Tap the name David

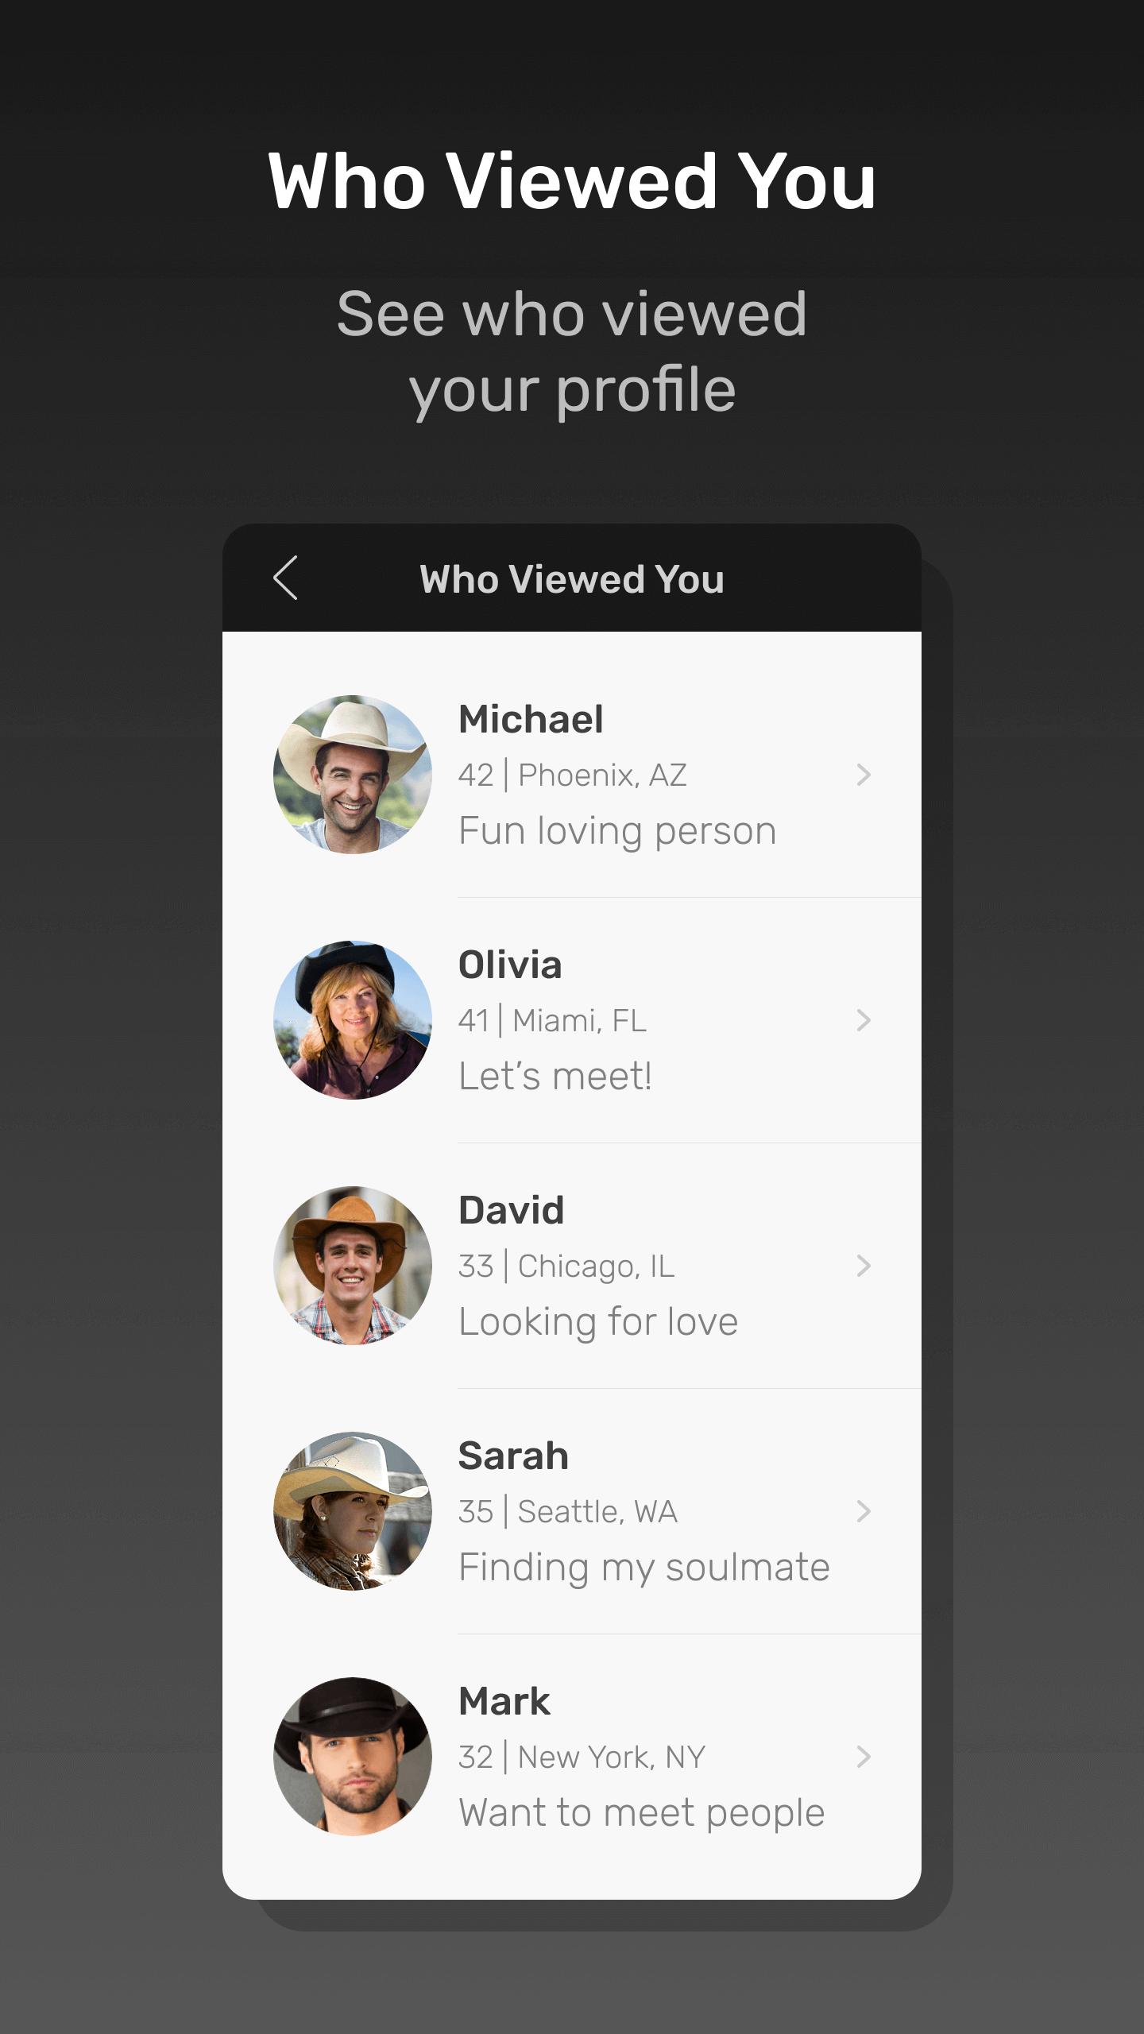click(511, 1210)
